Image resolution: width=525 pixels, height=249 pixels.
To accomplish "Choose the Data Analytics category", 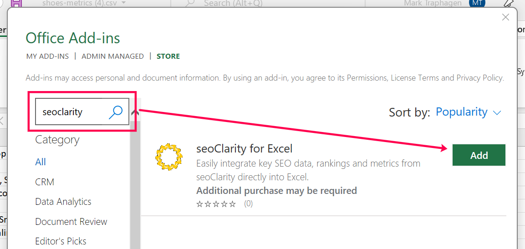I will [x=63, y=202].
